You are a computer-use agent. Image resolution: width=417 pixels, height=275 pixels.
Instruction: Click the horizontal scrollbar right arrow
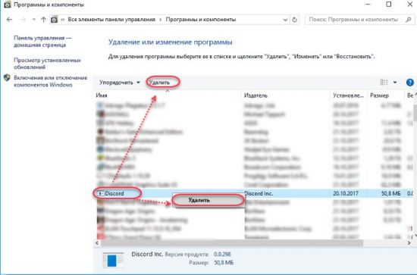409,243
